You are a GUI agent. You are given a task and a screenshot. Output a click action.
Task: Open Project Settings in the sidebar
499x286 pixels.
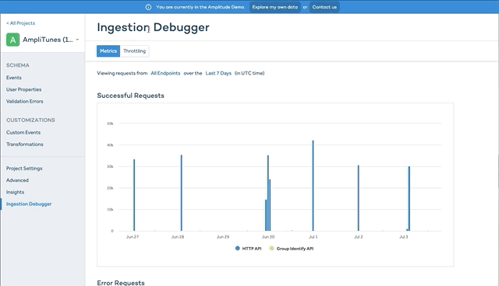click(x=24, y=169)
